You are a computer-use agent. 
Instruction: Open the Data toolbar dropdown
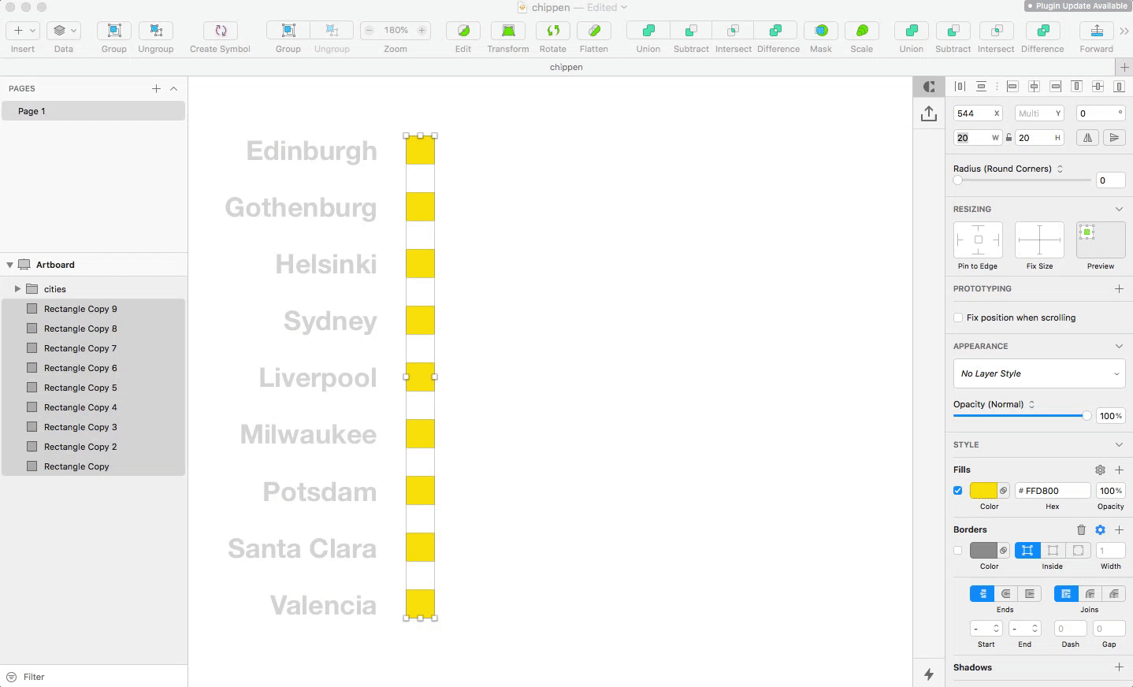click(x=64, y=31)
